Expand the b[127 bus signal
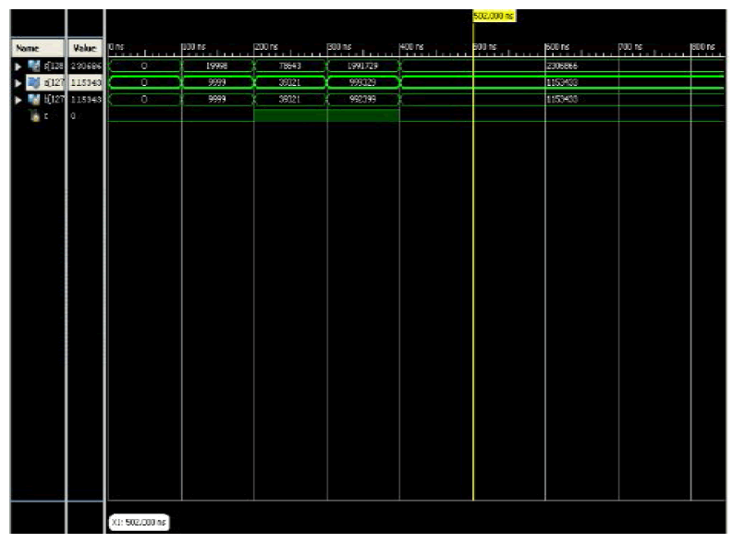 [16, 100]
